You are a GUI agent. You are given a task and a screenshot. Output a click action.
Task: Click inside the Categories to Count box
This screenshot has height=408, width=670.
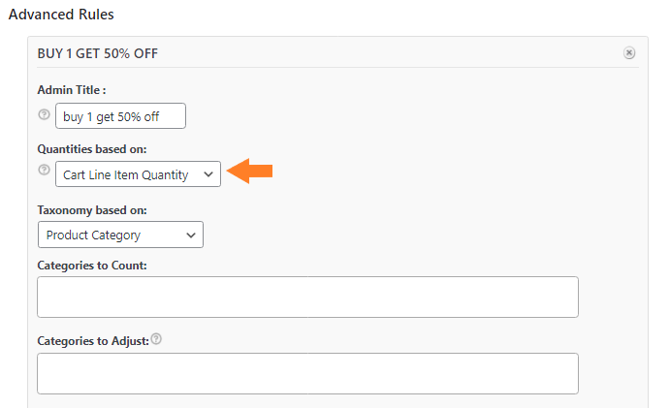[307, 297]
